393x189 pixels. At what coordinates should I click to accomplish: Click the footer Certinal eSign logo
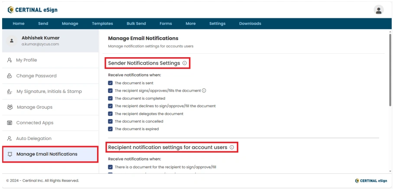371,181
